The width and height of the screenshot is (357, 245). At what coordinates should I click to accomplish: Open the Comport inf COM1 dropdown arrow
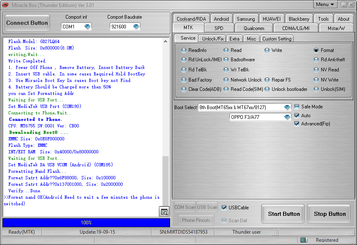[87, 27]
